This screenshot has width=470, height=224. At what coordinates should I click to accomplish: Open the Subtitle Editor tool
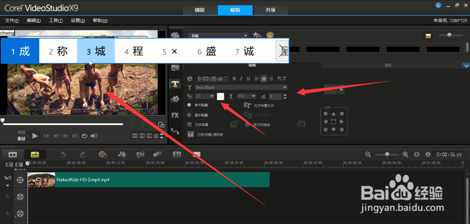click(177, 154)
